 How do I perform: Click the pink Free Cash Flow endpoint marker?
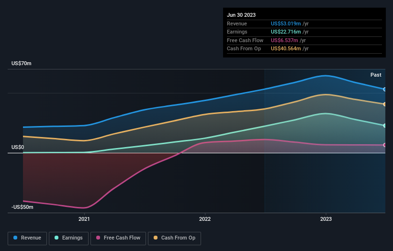(385, 145)
